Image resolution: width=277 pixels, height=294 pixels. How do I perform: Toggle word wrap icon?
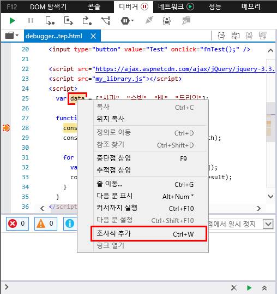coord(236,36)
